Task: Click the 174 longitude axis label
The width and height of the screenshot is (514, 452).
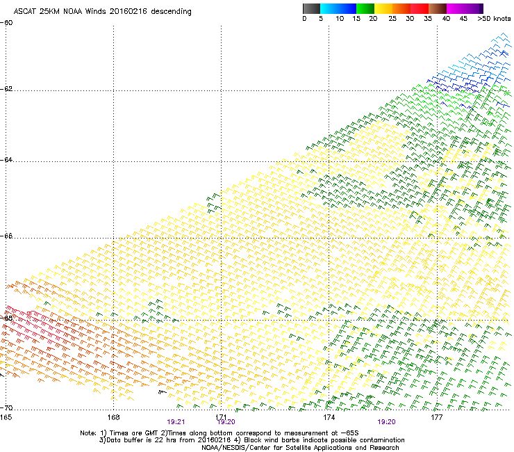Action: pyautogui.click(x=329, y=417)
